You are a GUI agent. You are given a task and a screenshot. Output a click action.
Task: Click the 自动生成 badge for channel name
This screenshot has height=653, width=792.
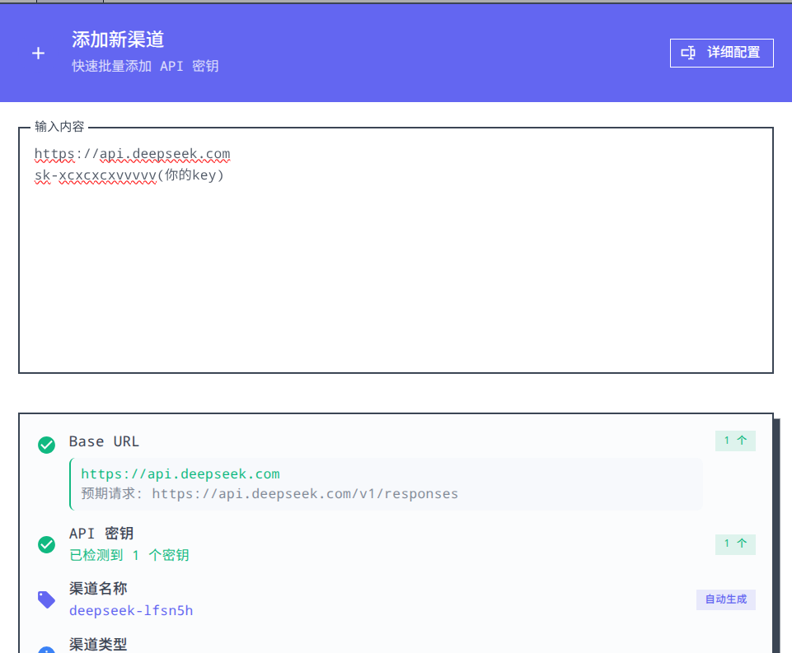pos(726,599)
